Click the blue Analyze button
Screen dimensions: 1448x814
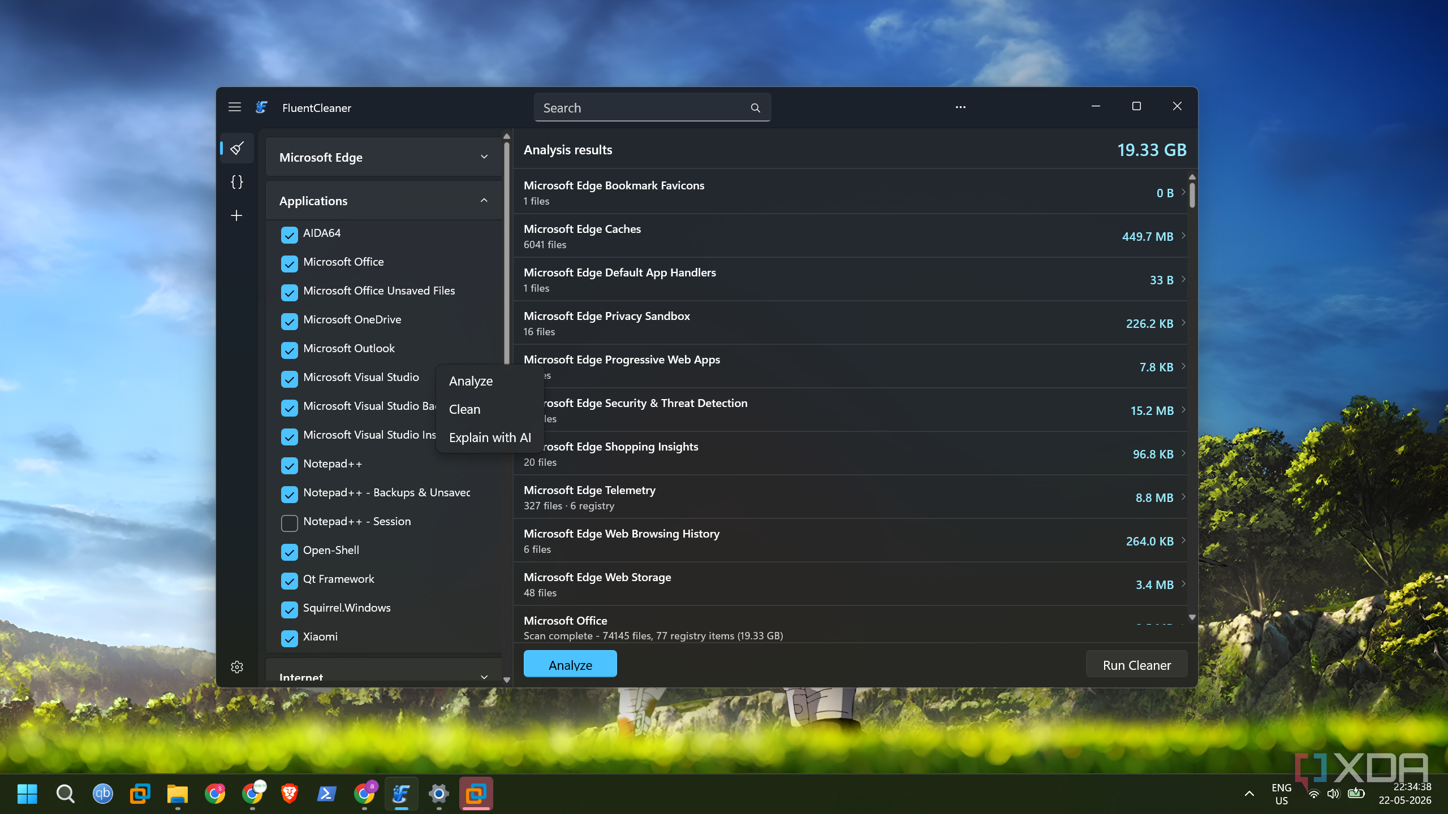[570, 664]
